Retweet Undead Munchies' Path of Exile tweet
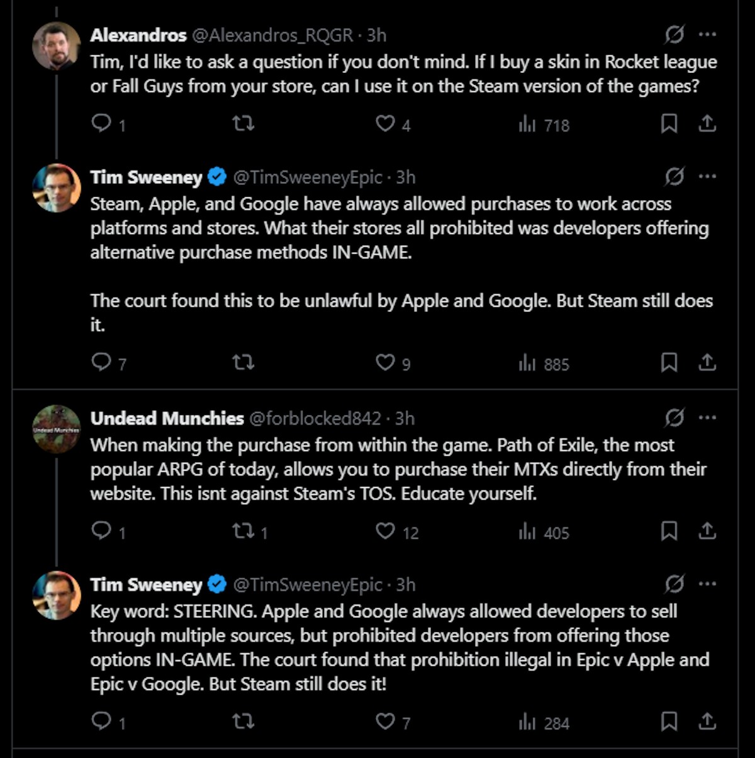Screen dimensions: 755x758 (x=243, y=532)
